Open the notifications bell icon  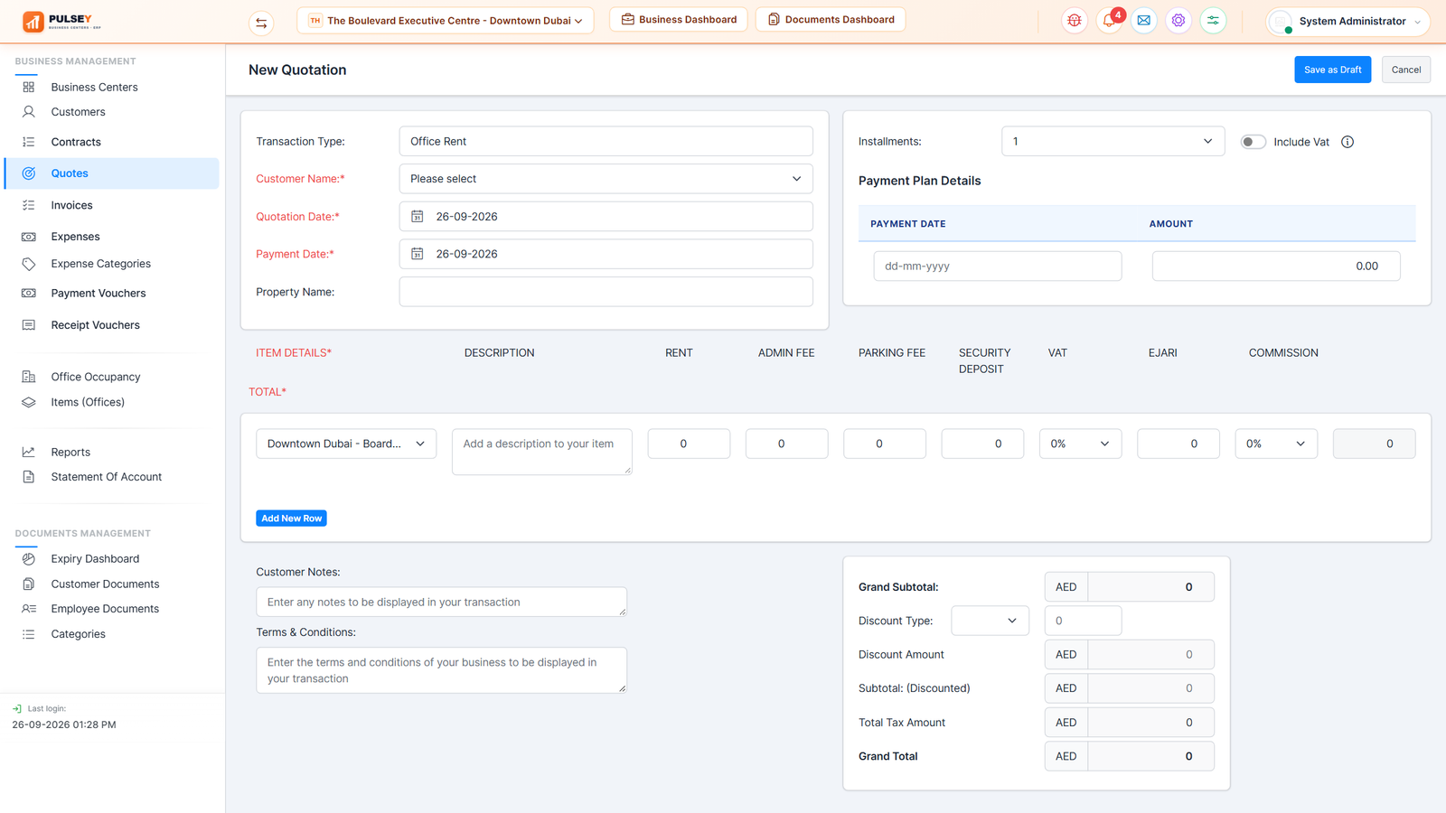click(1109, 20)
